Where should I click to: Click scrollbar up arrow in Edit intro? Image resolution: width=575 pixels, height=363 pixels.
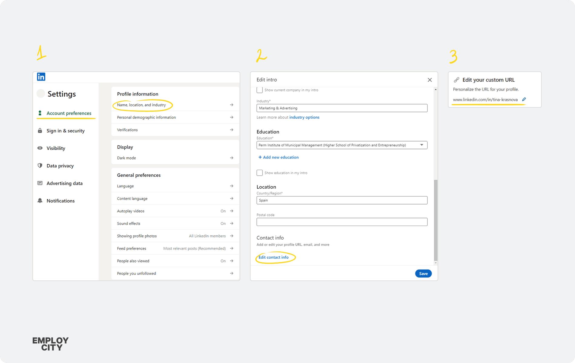pyautogui.click(x=435, y=90)
